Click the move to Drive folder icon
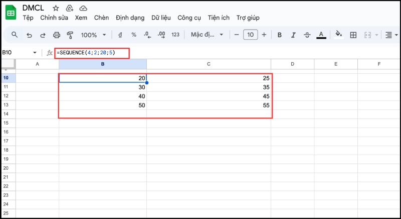Image resolution: width=401 pixels, height=219 pixels. coord(70,8)
